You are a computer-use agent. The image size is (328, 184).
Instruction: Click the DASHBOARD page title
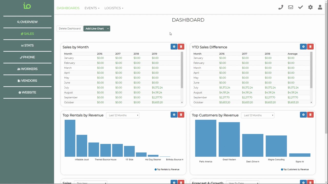pyautogui.click(x=188, y=20)
